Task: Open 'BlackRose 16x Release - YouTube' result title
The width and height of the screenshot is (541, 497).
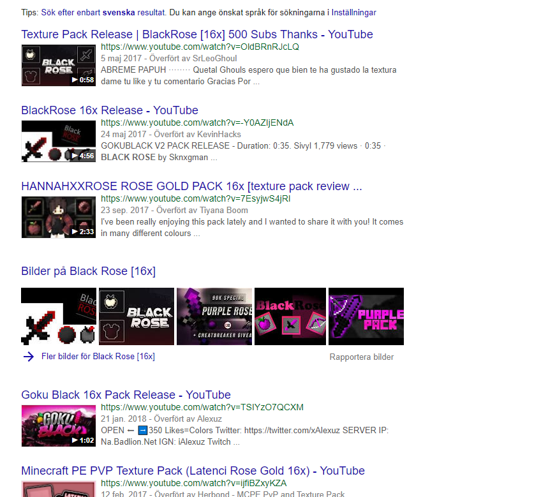Action: [x=110, y=110]
